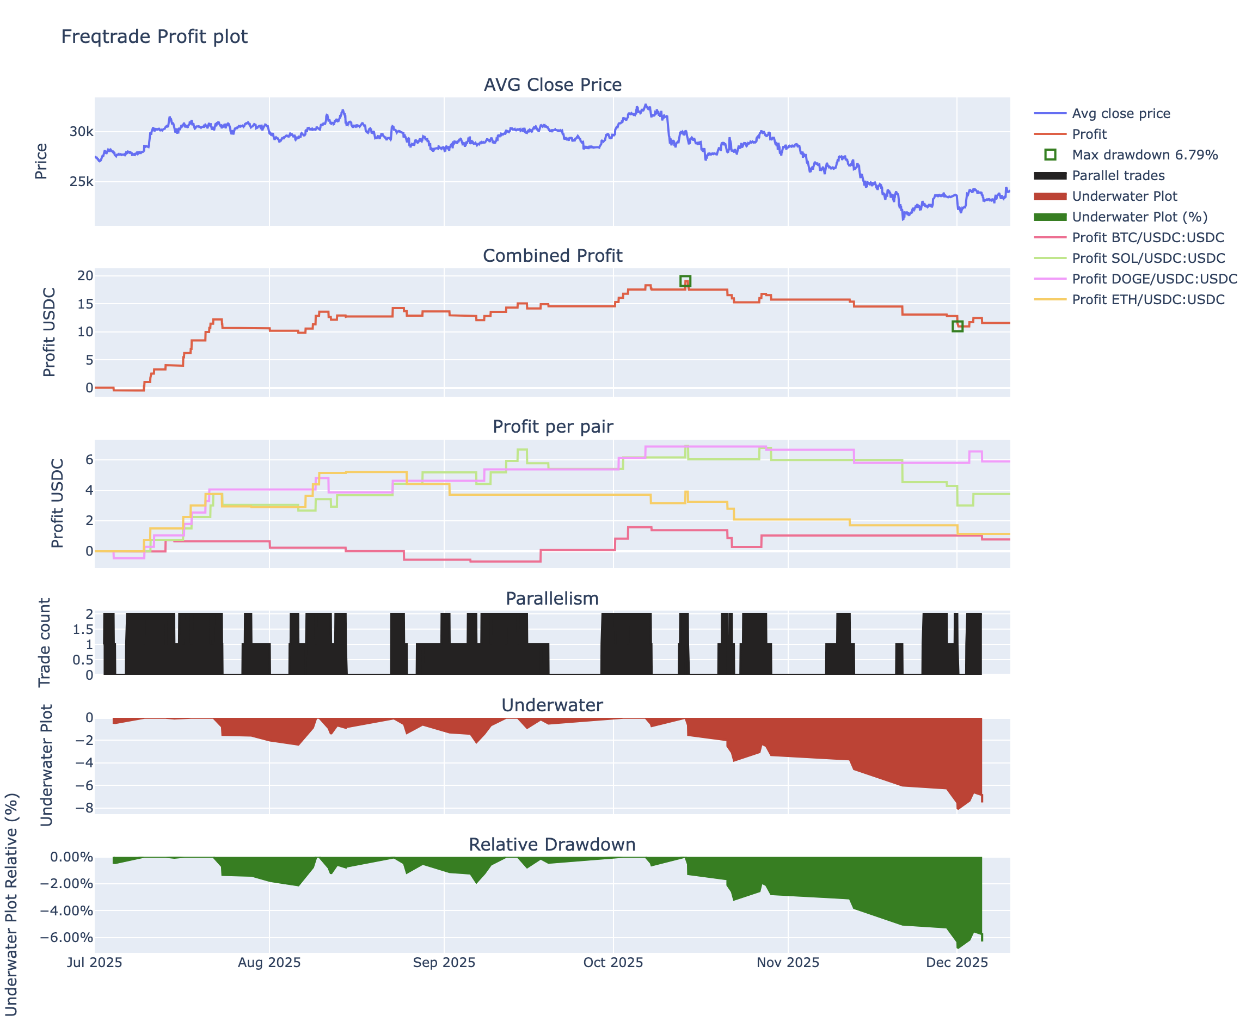
Task: Toggle Underwater Plot (%) green legend entry
Action: click(1139, 217)
